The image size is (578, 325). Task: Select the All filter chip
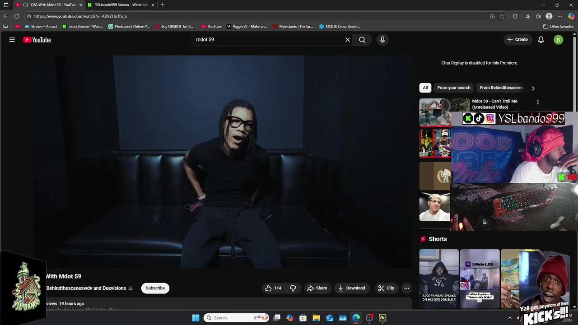point(425,88)
